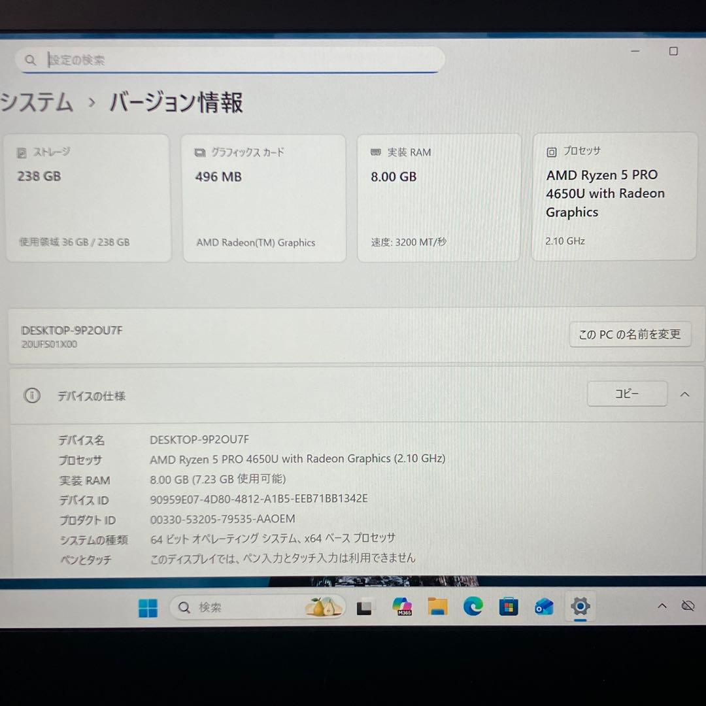Viewport: 706px width, 706px height.
Task: Expand the hidden icons chevron in system tray
Action: tap(662, 606)
